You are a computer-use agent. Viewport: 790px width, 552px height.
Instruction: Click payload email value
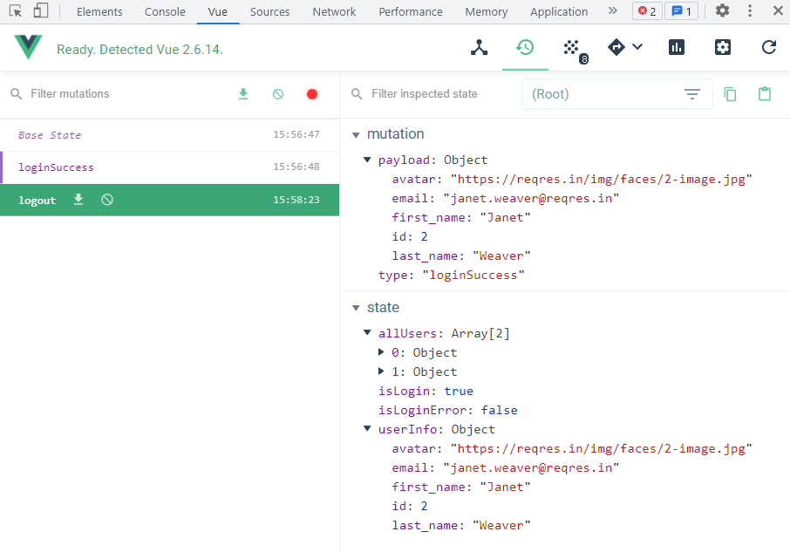coord(531,199)
